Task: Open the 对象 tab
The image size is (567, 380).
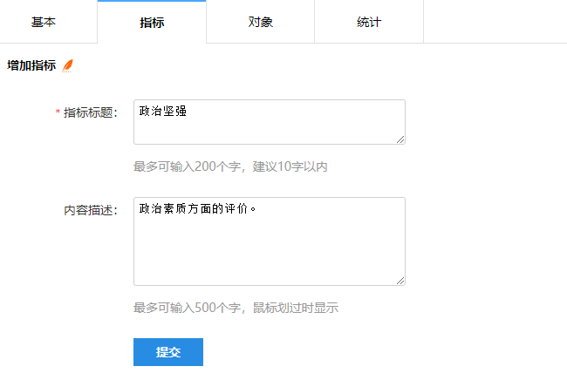Action: (x=260, y=22)
